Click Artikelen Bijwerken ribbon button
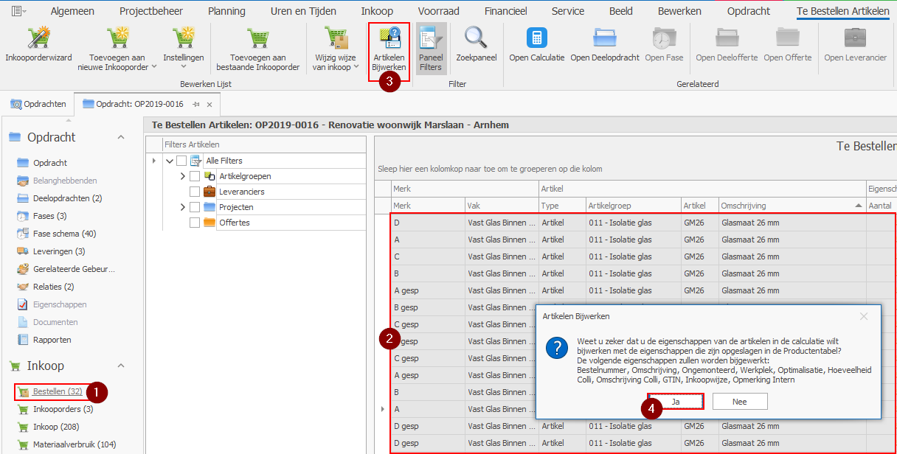The height and width of the screenshot is (454, 897). pyautogui.click(x=389, y=48)
